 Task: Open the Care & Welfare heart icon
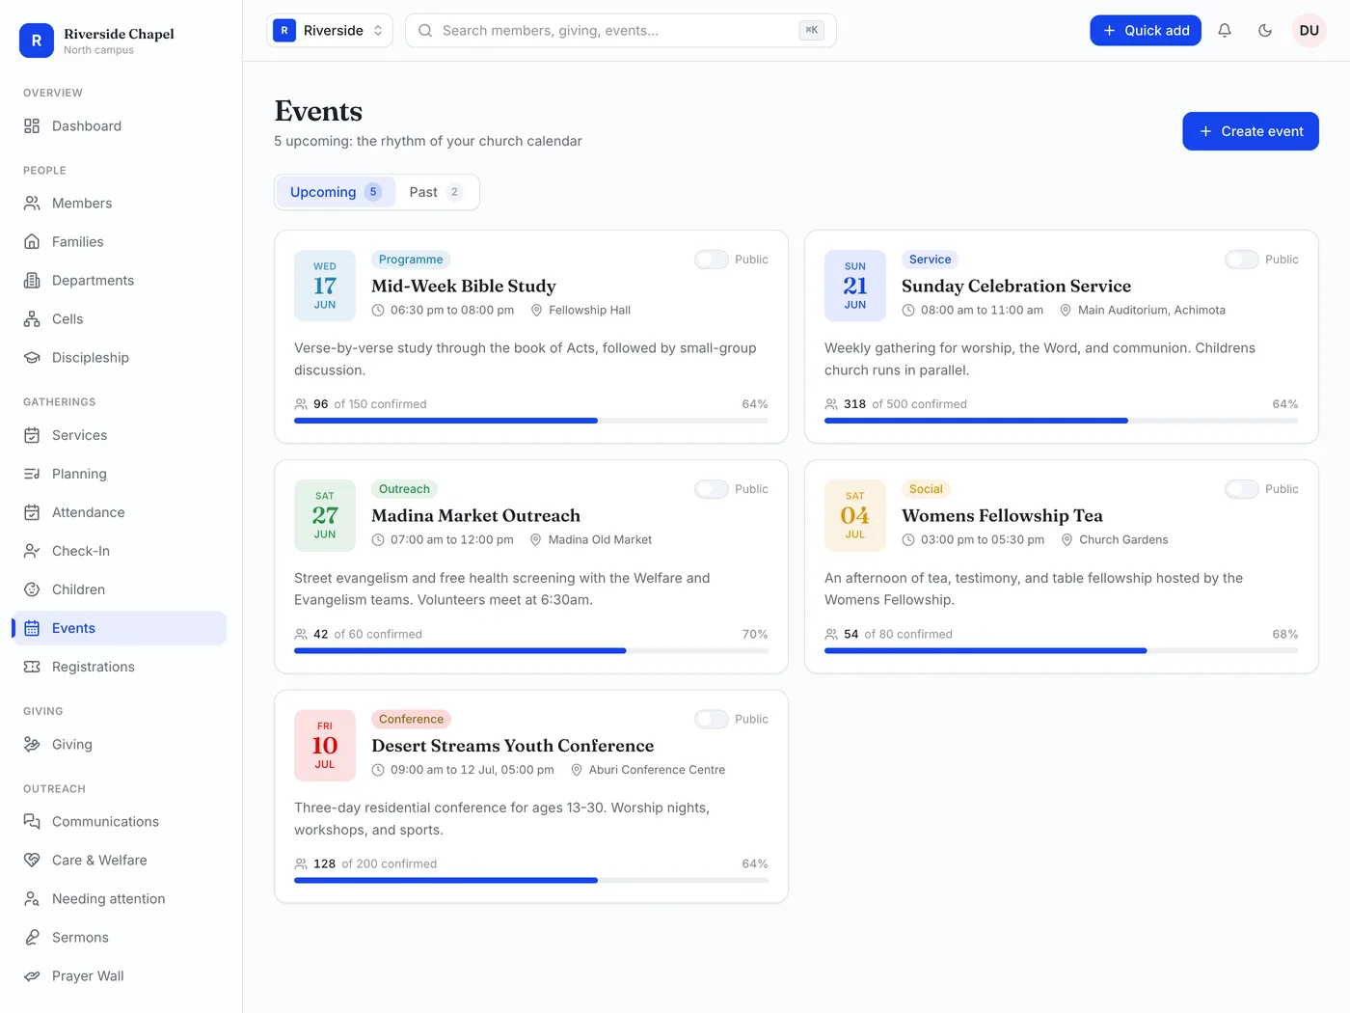(32, 861)
